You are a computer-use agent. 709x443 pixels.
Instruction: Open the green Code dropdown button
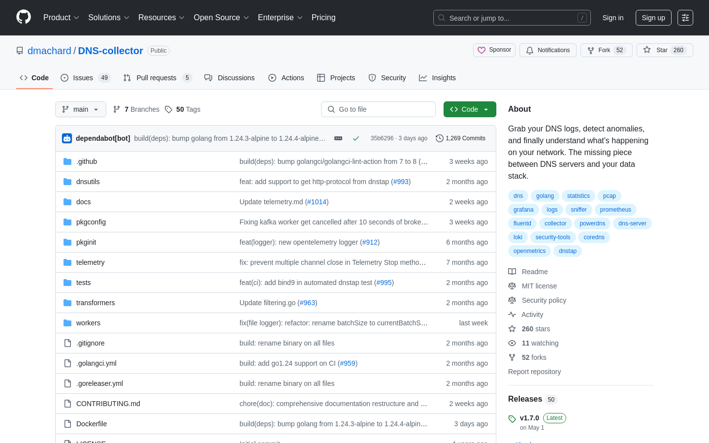(470, 109)
